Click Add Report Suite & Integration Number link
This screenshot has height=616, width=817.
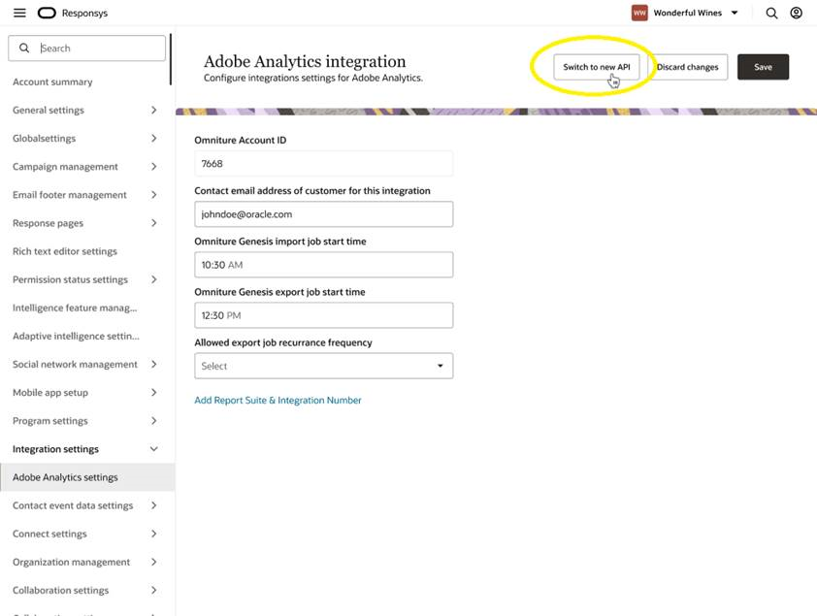point(278,400)
